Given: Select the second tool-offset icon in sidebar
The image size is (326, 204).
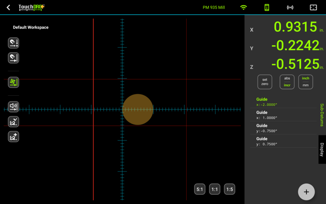Looking at the screenshot, I should click(13, 58).
